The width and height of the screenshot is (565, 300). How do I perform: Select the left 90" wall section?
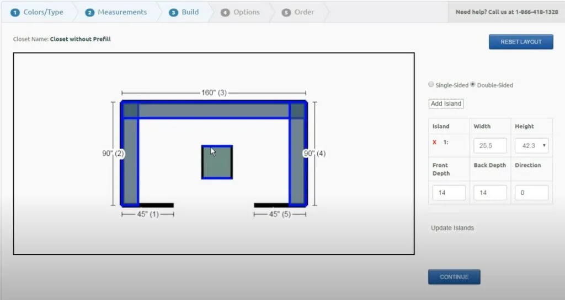click(x=130, y=160)
